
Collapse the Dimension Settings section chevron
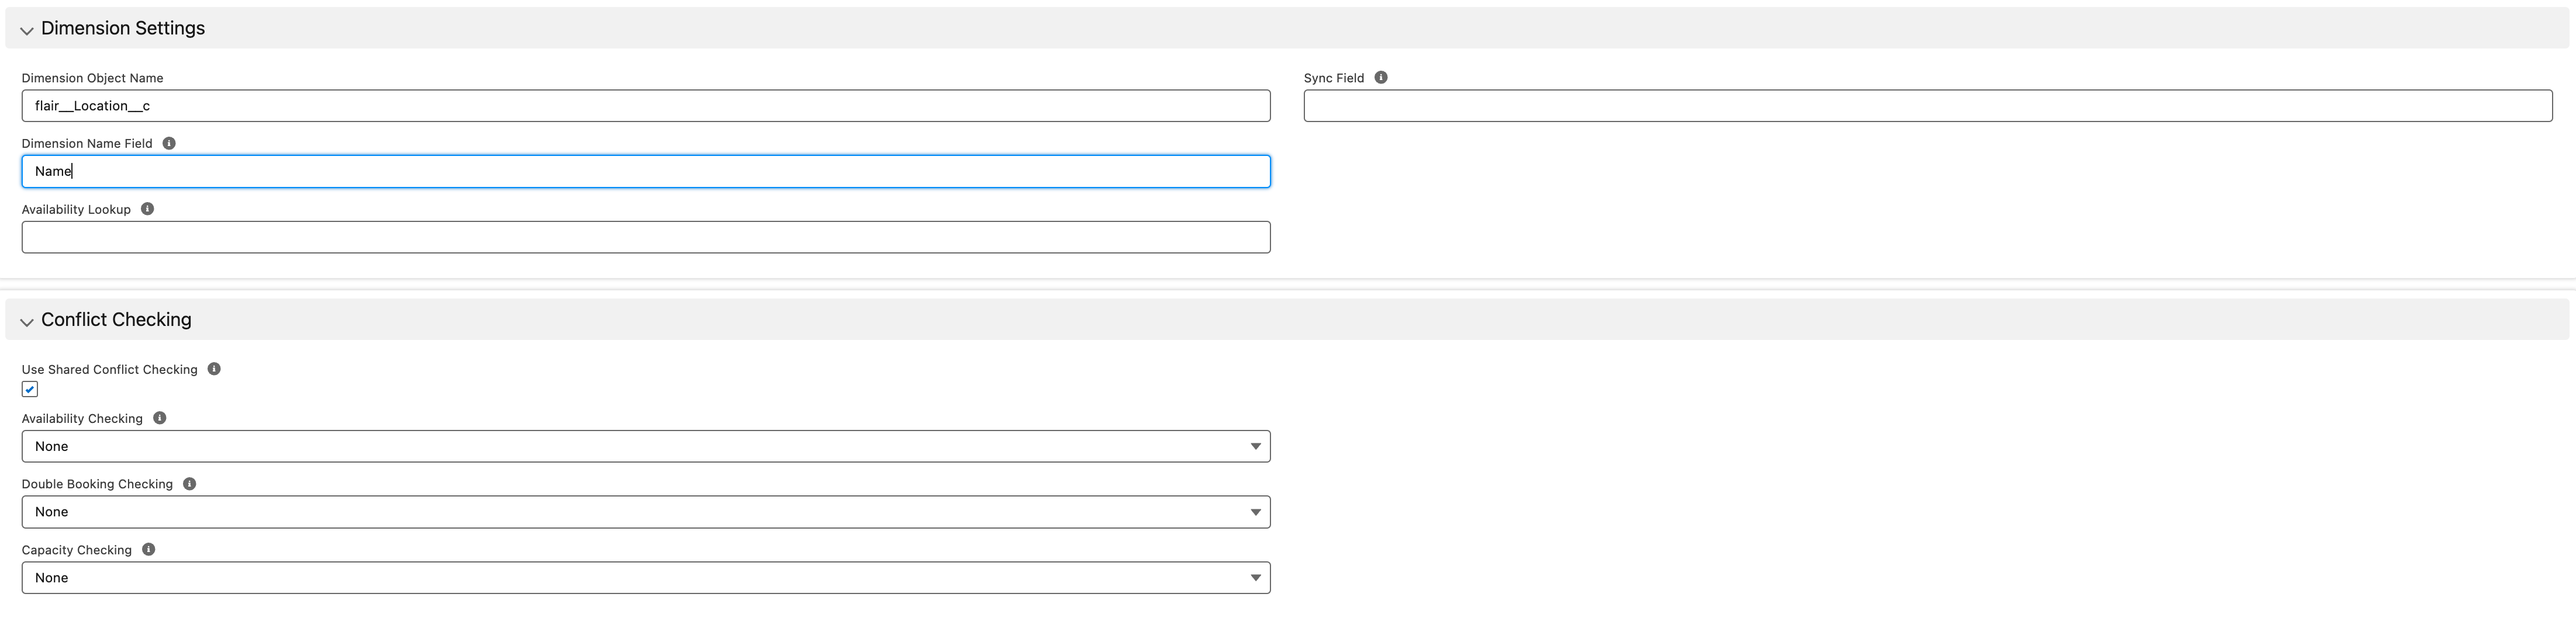[x=27, y=30]
